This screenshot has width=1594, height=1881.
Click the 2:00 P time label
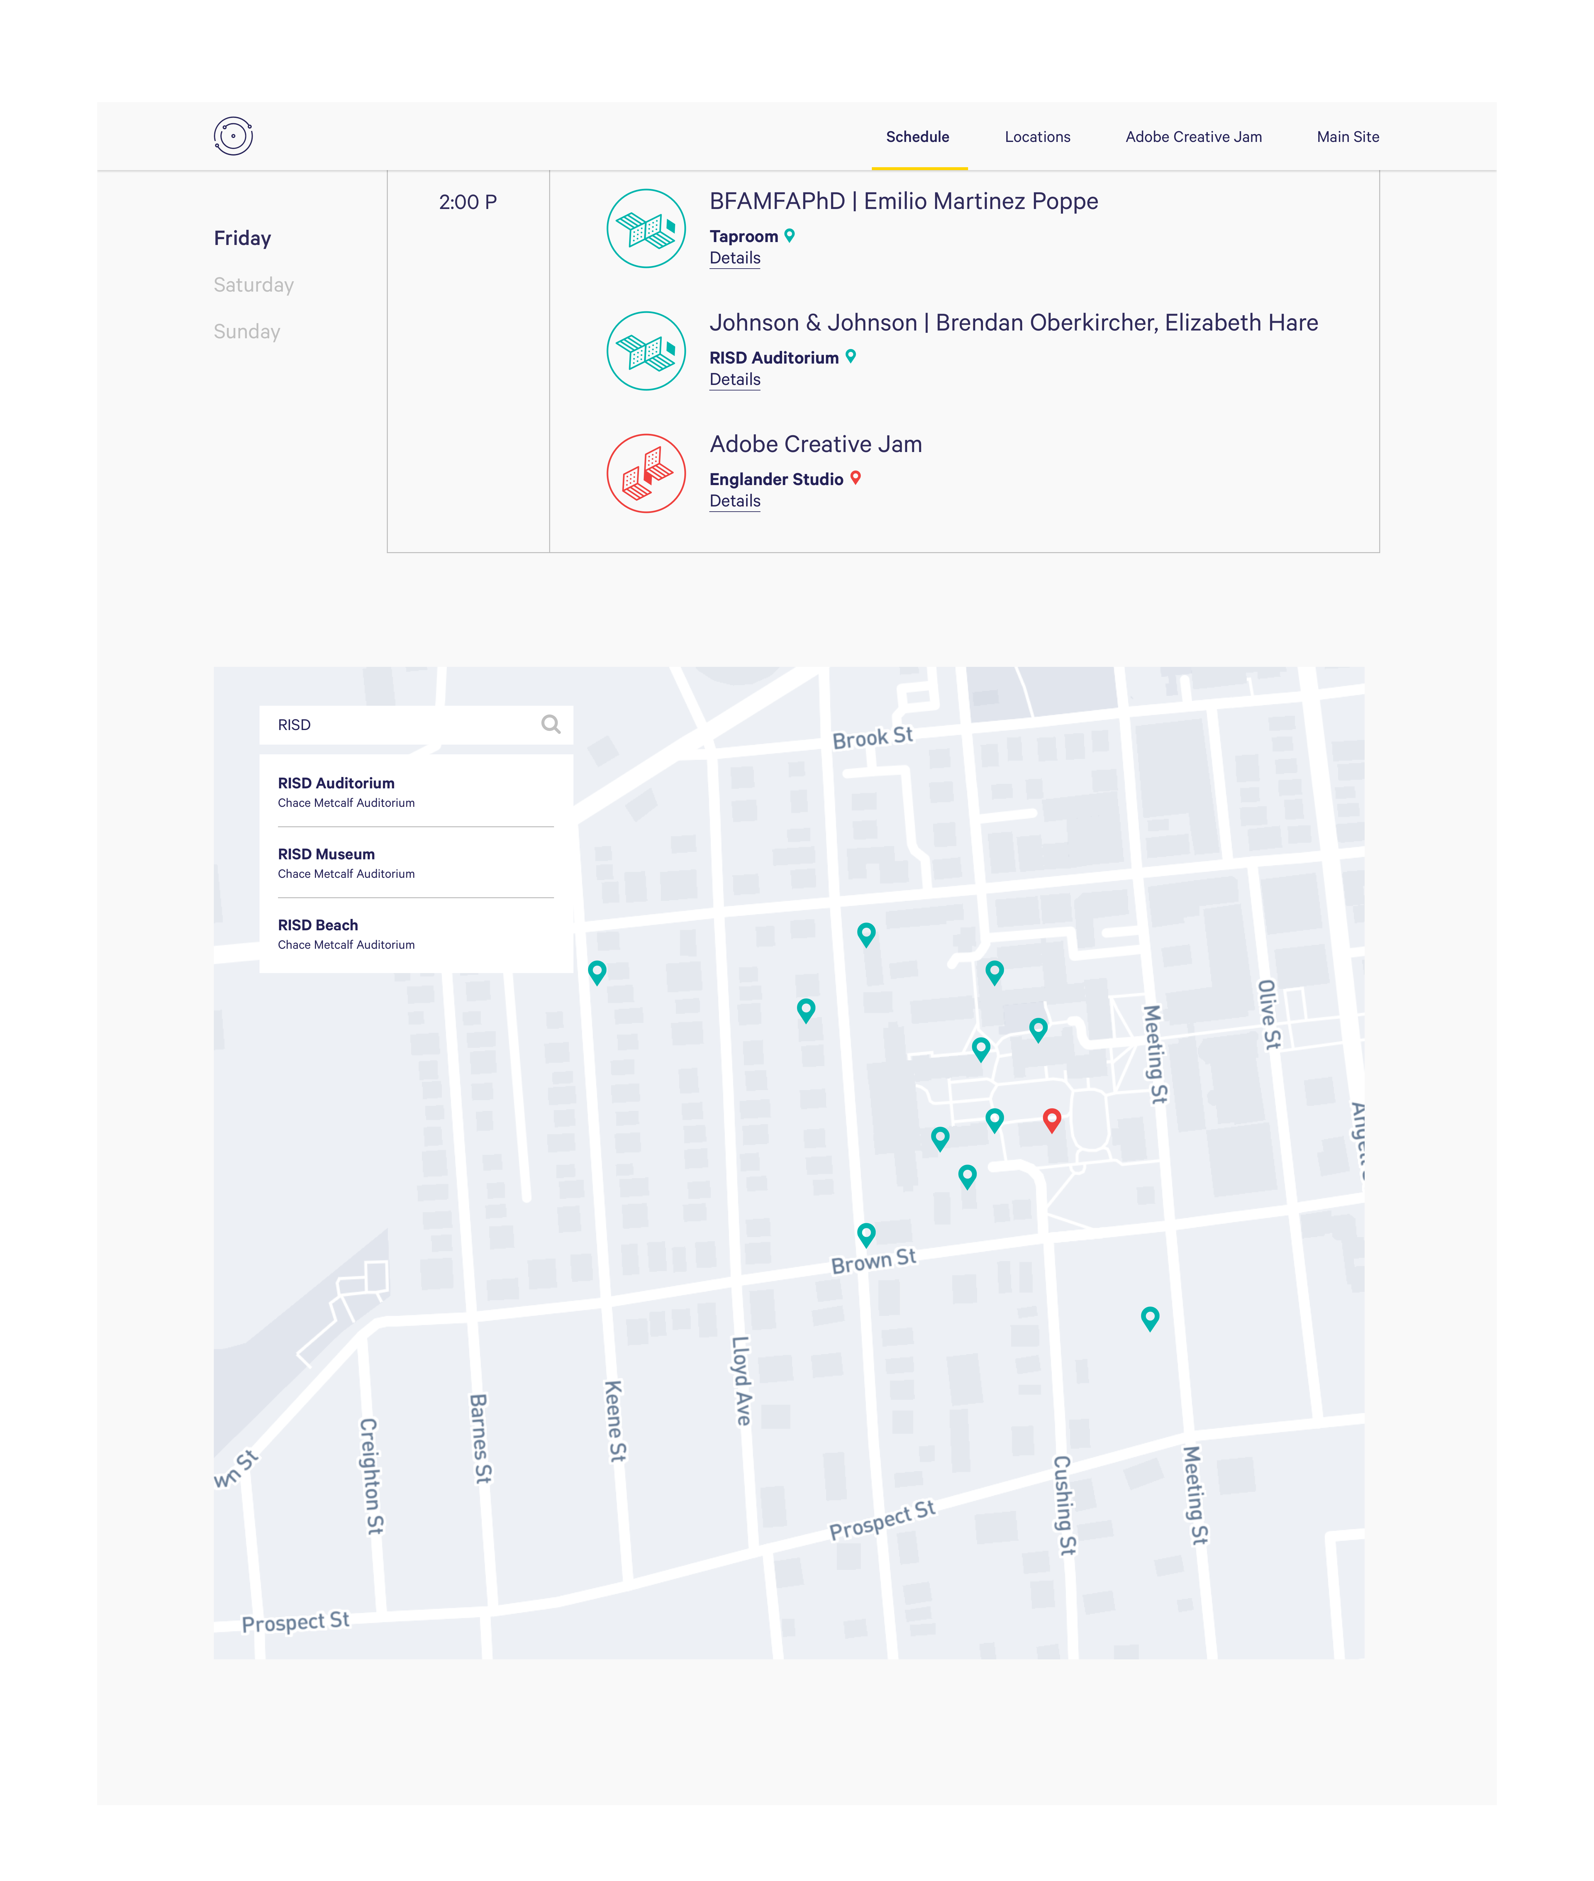[468, 203]
